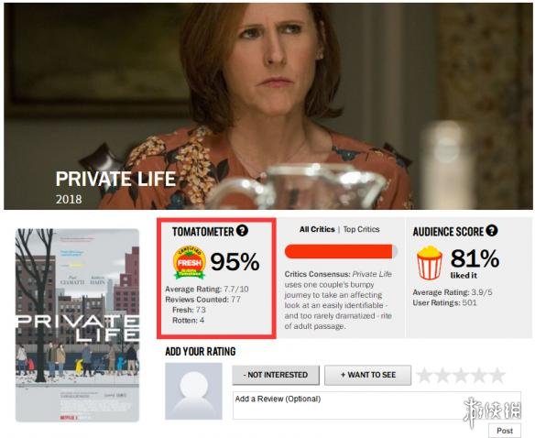Click the Private Life hero banner title
Viewport: 535px width, 438px height.
click(x=115, y=179)
